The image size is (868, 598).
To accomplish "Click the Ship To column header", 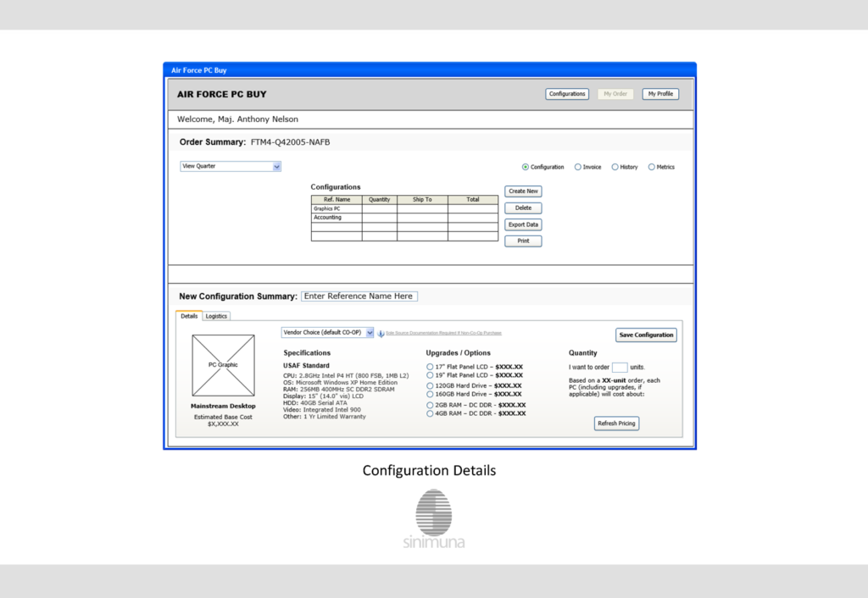I will coord(422,200).
